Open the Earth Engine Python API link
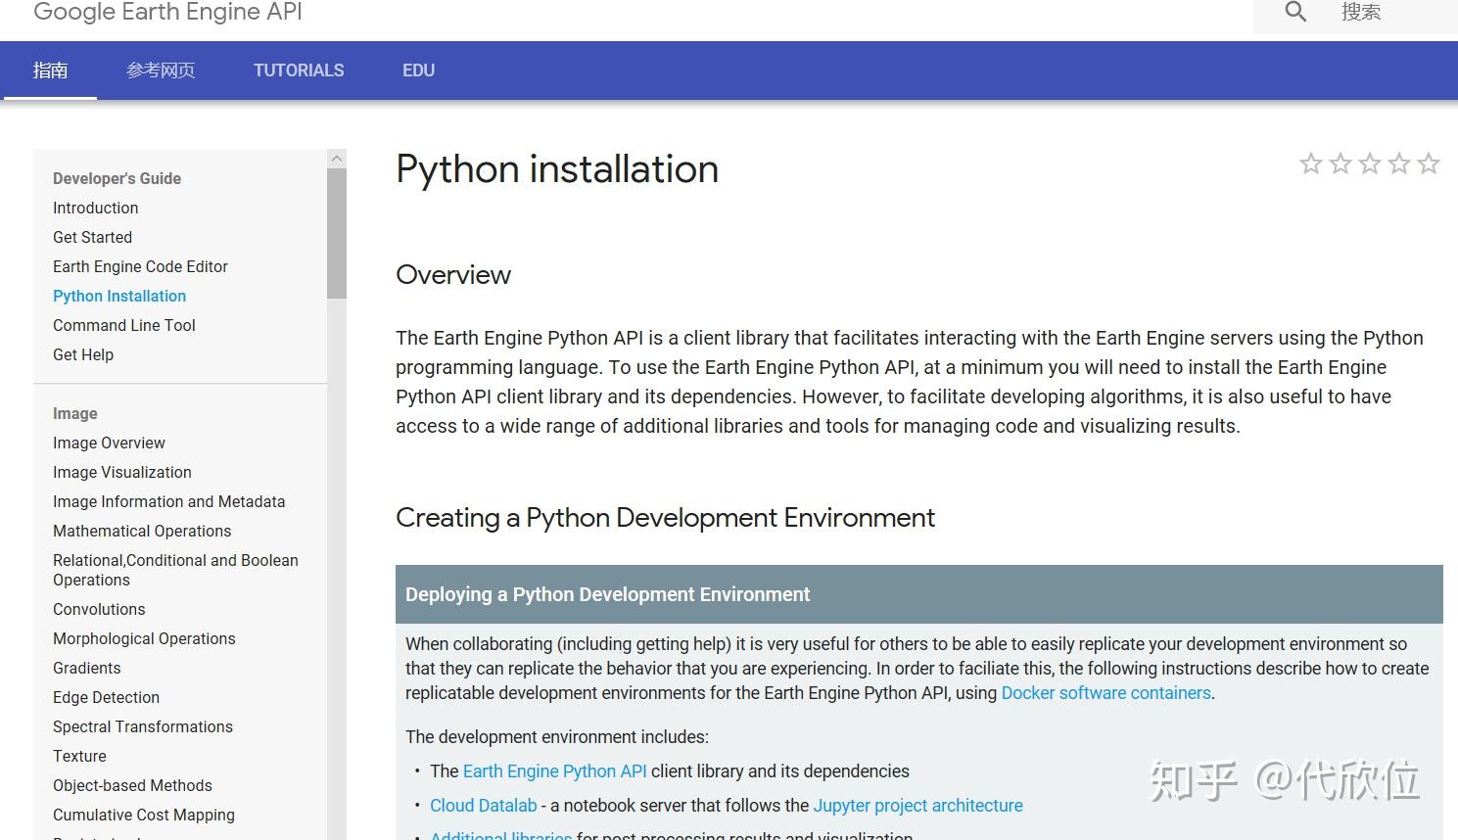The height and width of the screenshot is (840, 1458). 554,771
